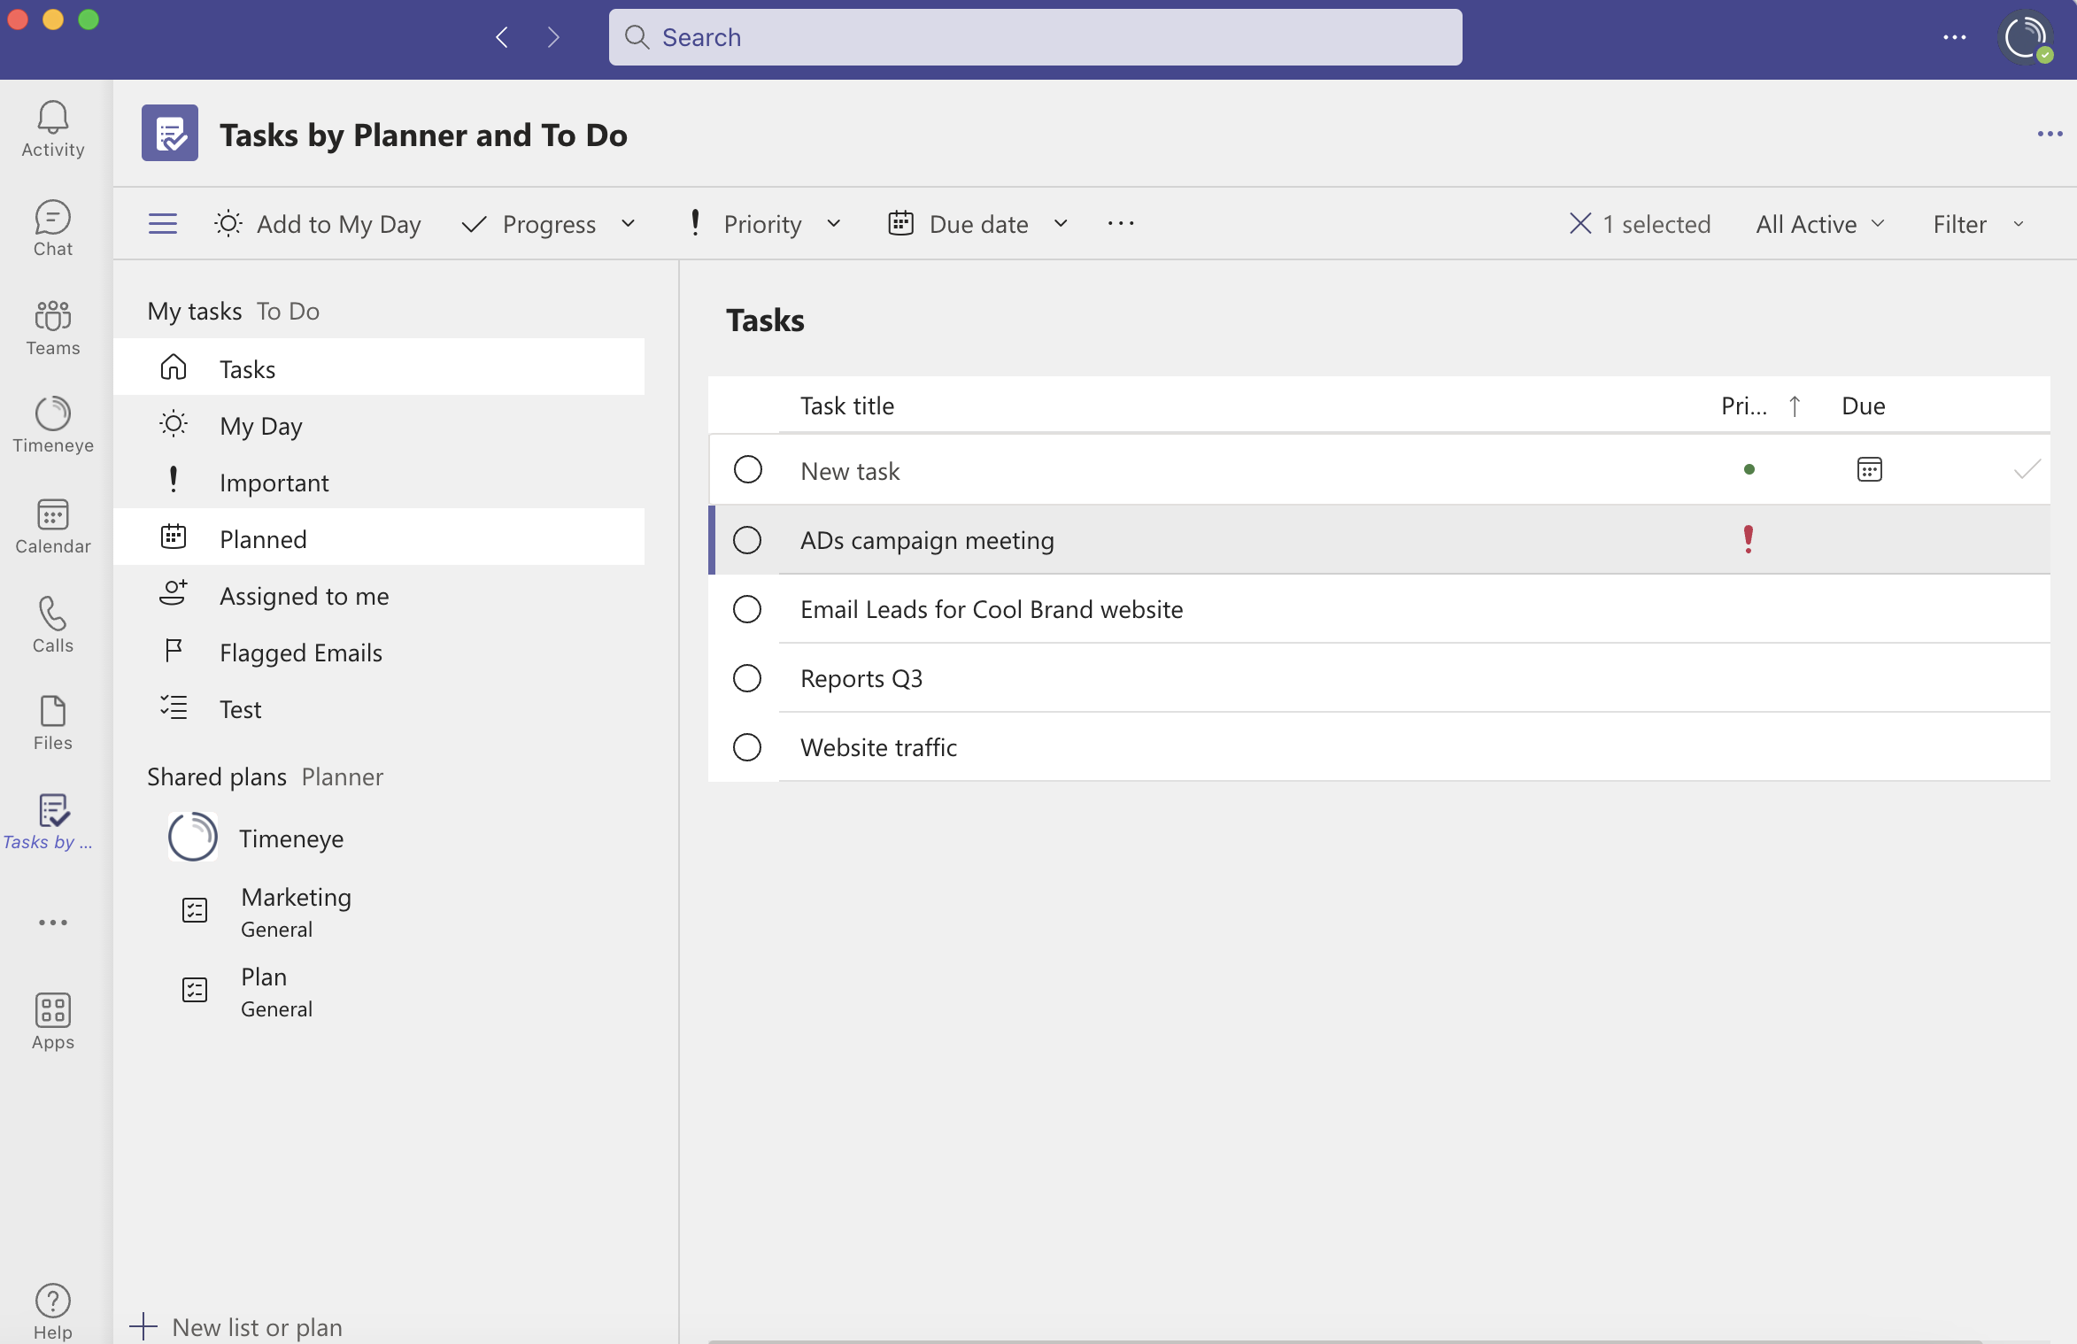The image size is (2077, 1344).
Task: Click the Planned tasks icon
Action: pyautogui.click(x=174, y=537)
